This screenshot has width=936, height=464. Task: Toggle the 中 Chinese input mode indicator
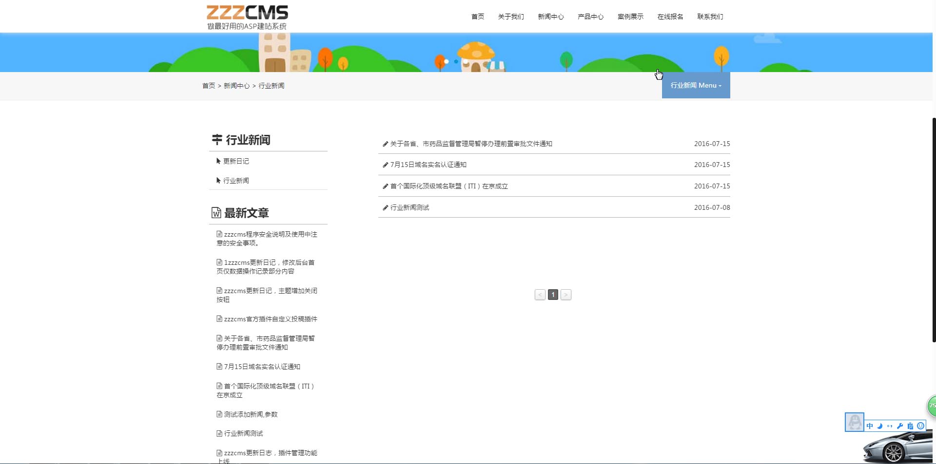click(x=870, y=426)
